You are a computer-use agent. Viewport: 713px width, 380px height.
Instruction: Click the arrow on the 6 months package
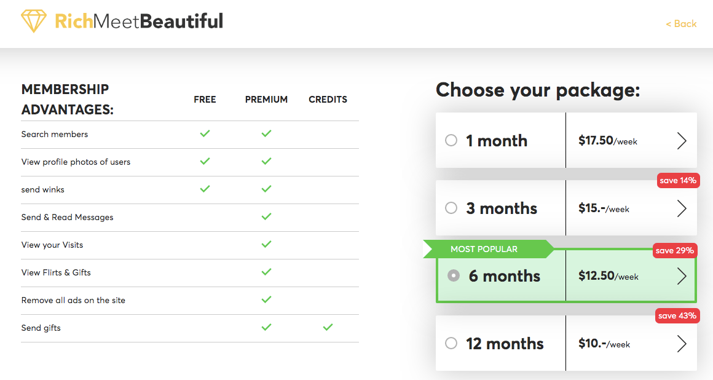pos(682,276)
